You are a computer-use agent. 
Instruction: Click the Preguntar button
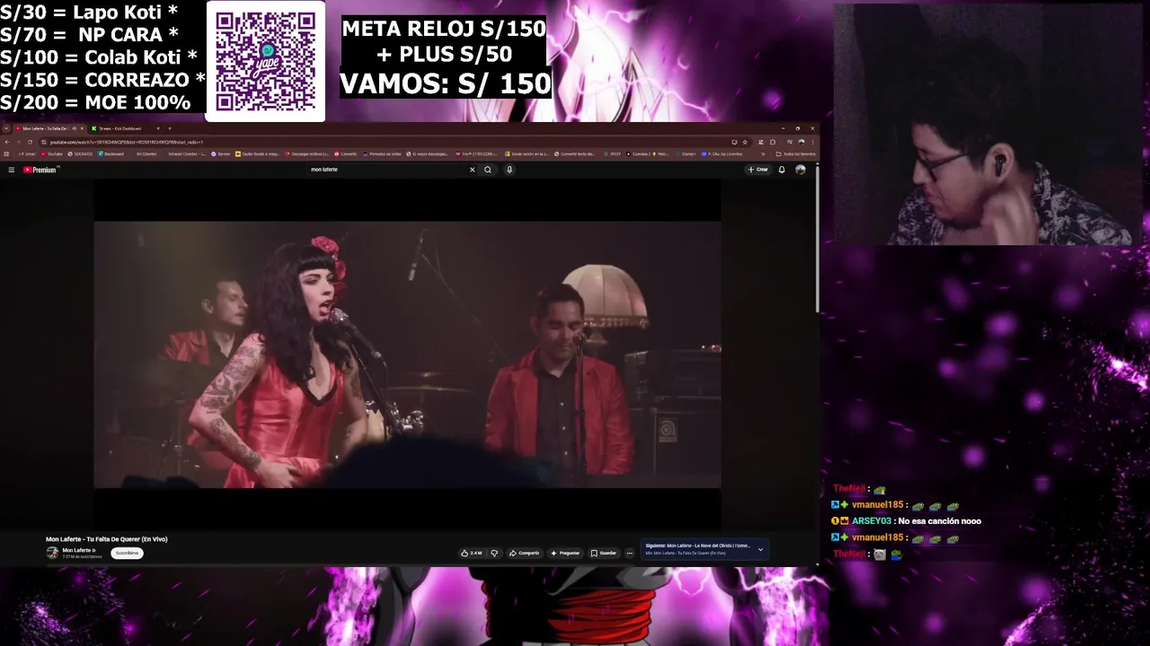(565, 553)
